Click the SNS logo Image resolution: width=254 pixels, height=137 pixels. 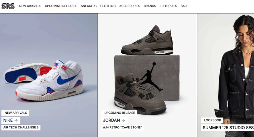click(x=8, y=6)
